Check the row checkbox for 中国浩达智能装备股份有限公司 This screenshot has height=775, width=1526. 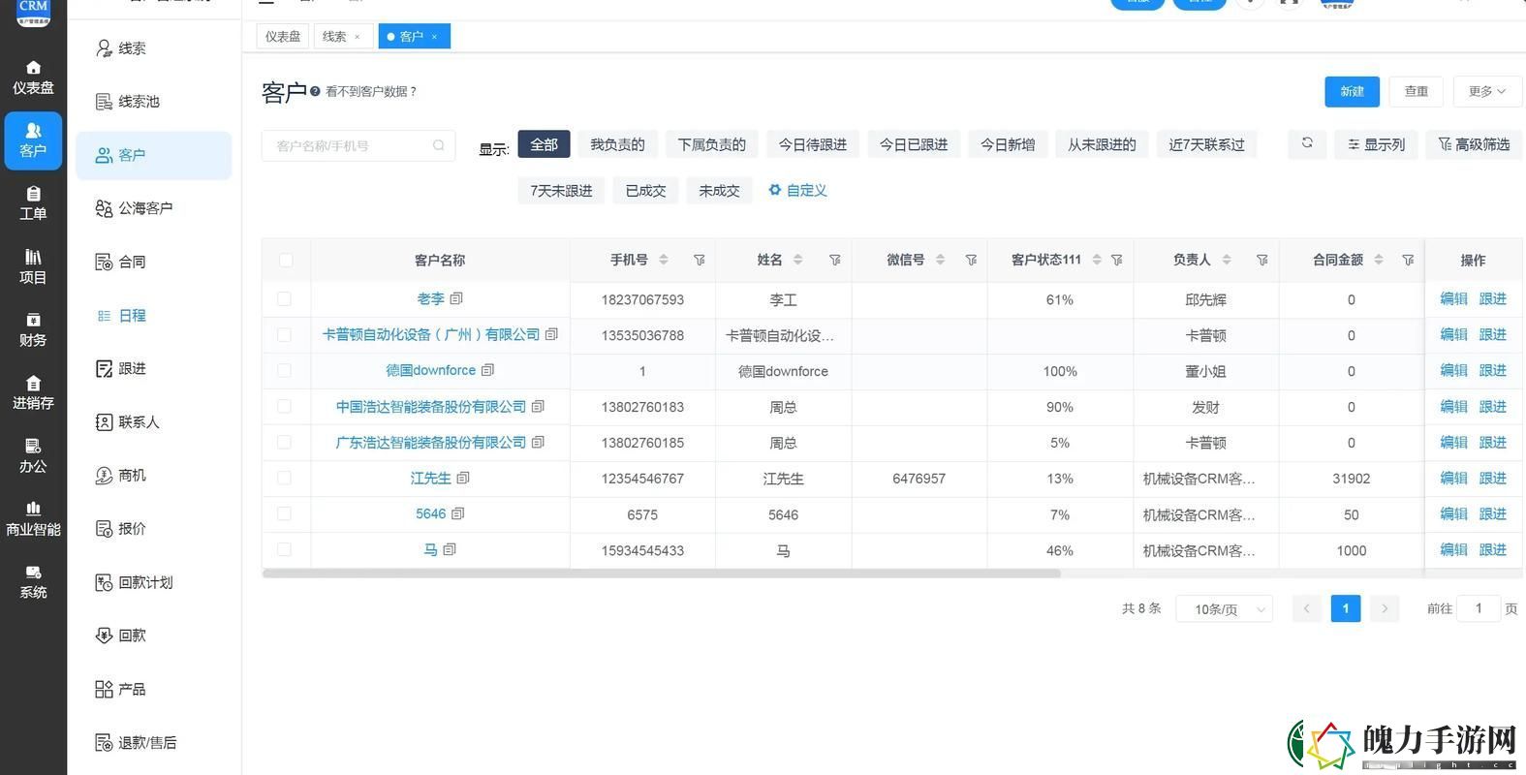(x=284, y=406)
